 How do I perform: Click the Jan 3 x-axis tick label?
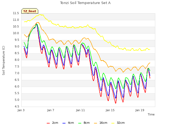click(21, 110)
